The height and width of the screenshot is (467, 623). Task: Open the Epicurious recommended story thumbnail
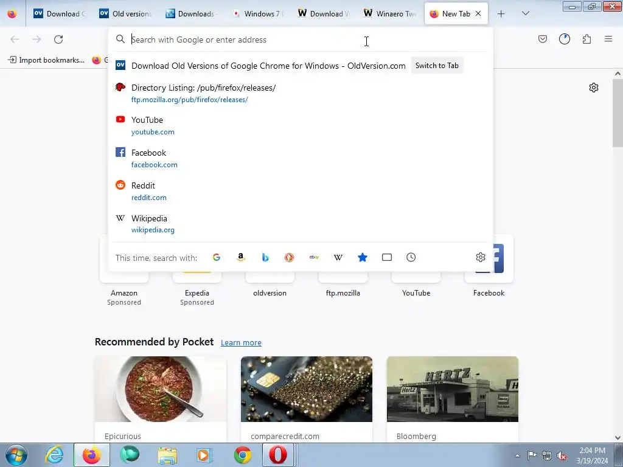(x=161, y=389)
